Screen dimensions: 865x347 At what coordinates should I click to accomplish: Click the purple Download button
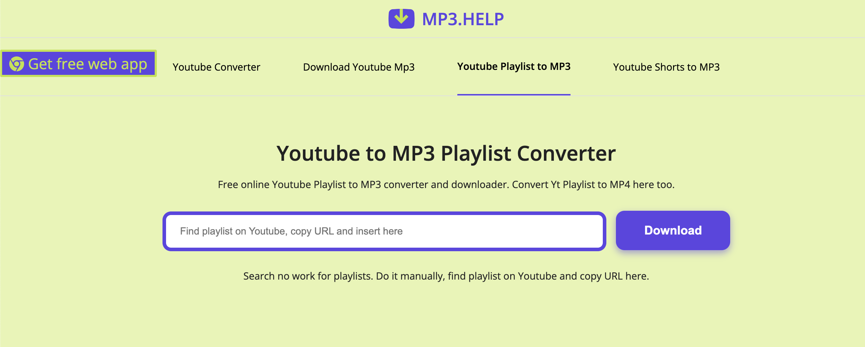[x=673, y=230]
